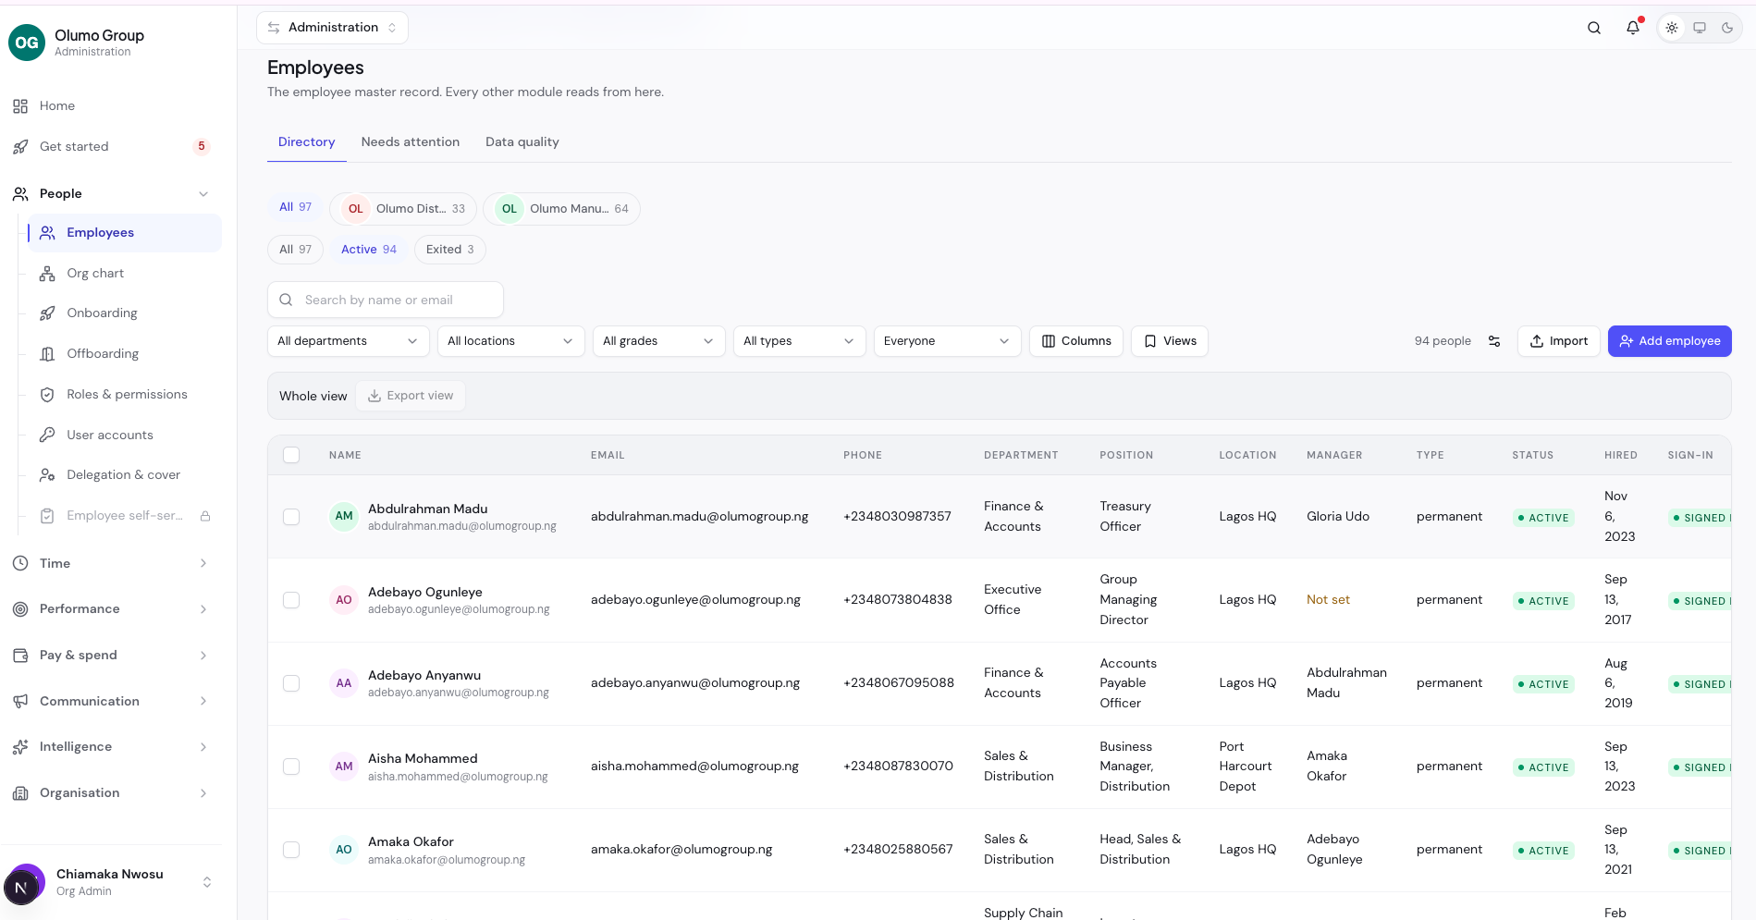The height and width of the screenshot is (920, 1756).
Task: Click the Search by name or email field
Action: coord(386,300)
